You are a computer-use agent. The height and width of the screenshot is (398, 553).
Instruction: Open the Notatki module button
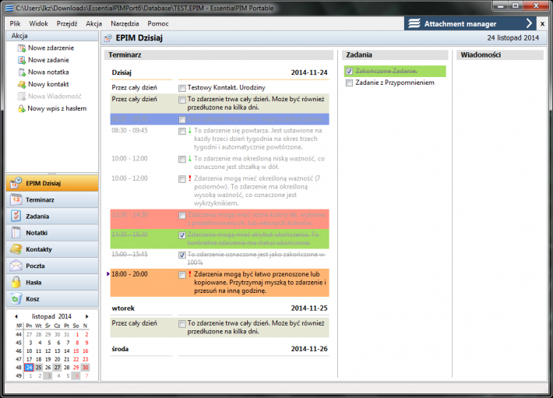52,233
